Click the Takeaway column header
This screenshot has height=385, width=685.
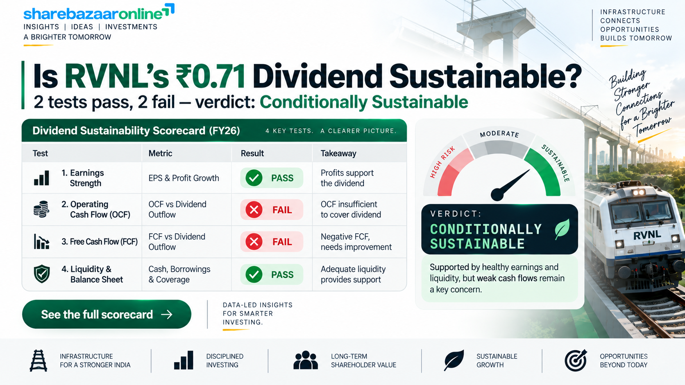coord(338,153)
